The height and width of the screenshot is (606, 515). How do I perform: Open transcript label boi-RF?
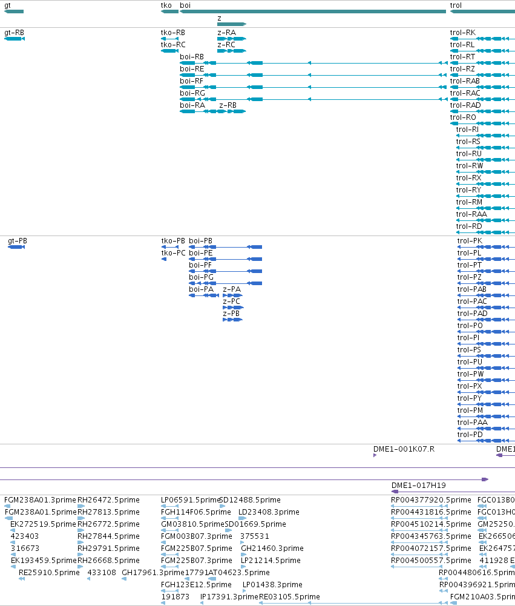pyautogui.click(x=191, y=81)
